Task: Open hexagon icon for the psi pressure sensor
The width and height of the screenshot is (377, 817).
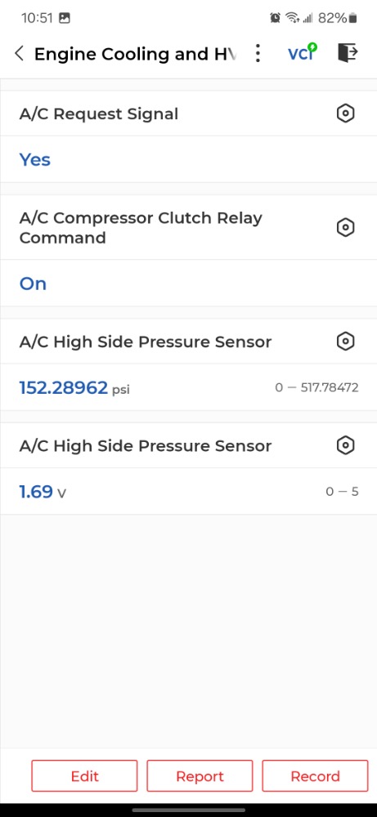Action: coord(346,342)
